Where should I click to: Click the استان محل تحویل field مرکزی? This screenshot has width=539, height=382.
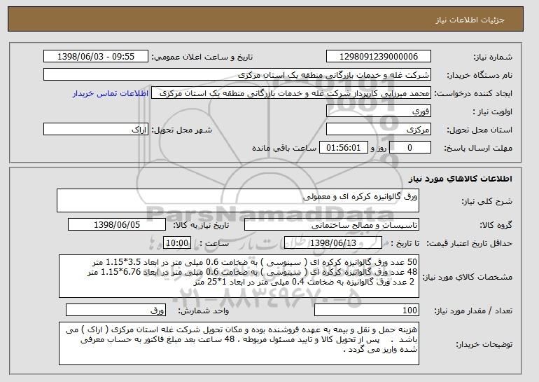pos(379,130)
